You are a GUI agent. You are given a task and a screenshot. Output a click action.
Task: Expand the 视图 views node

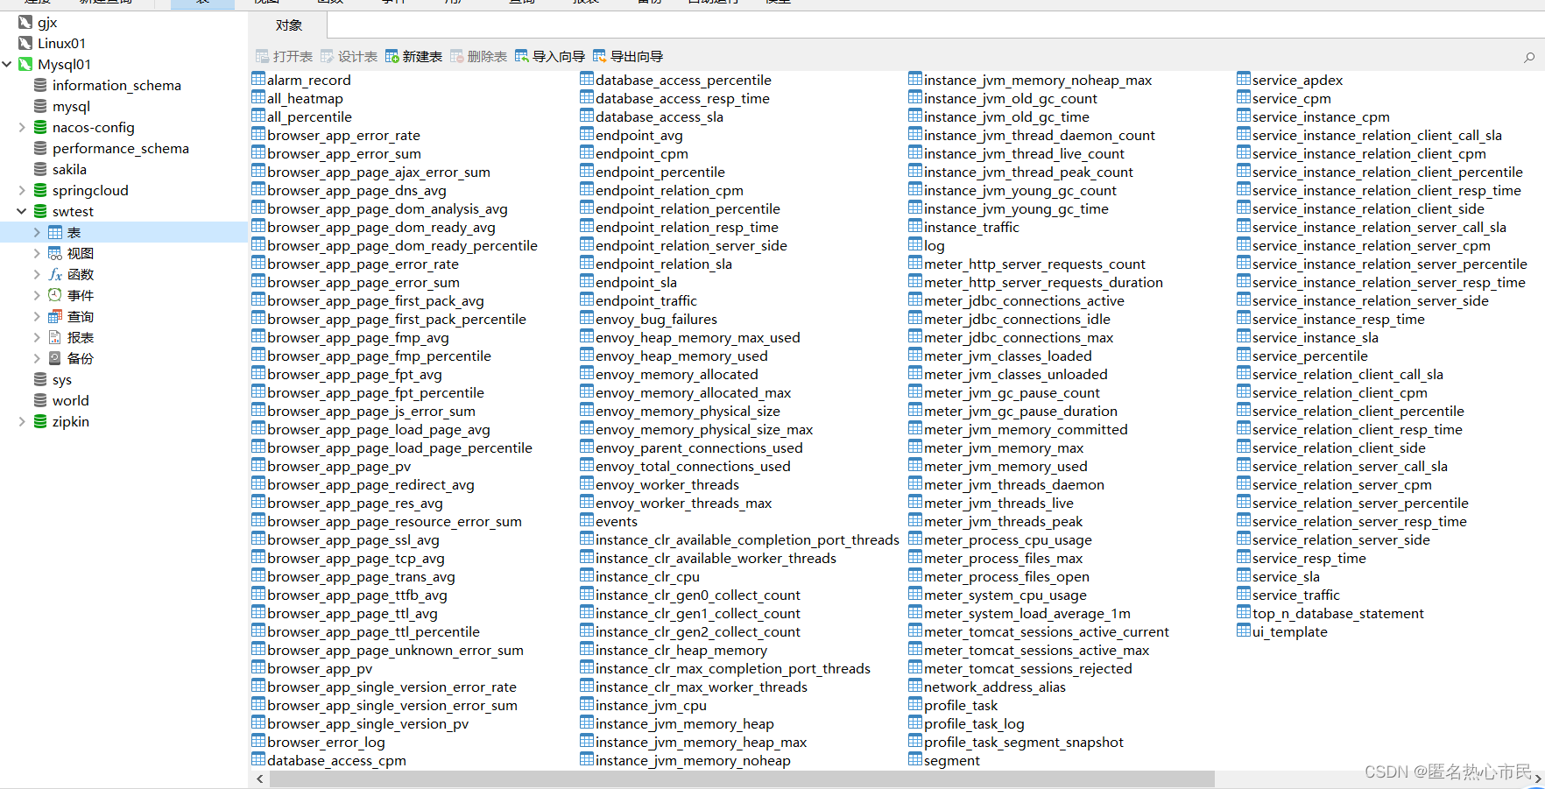tap(37, 253)
